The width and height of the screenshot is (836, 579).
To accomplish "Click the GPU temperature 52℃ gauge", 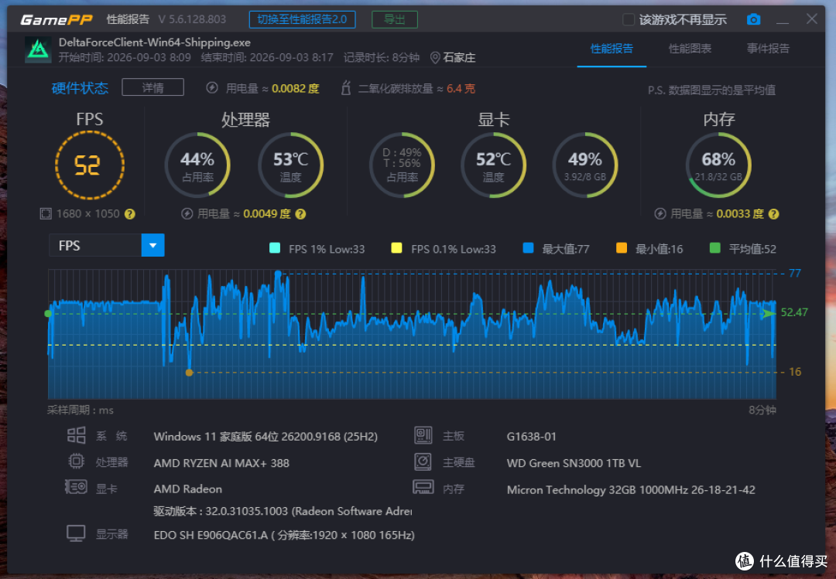I will [x=493, y=165].
